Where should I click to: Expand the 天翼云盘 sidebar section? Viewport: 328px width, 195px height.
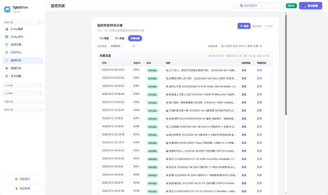tap(23, 101)
